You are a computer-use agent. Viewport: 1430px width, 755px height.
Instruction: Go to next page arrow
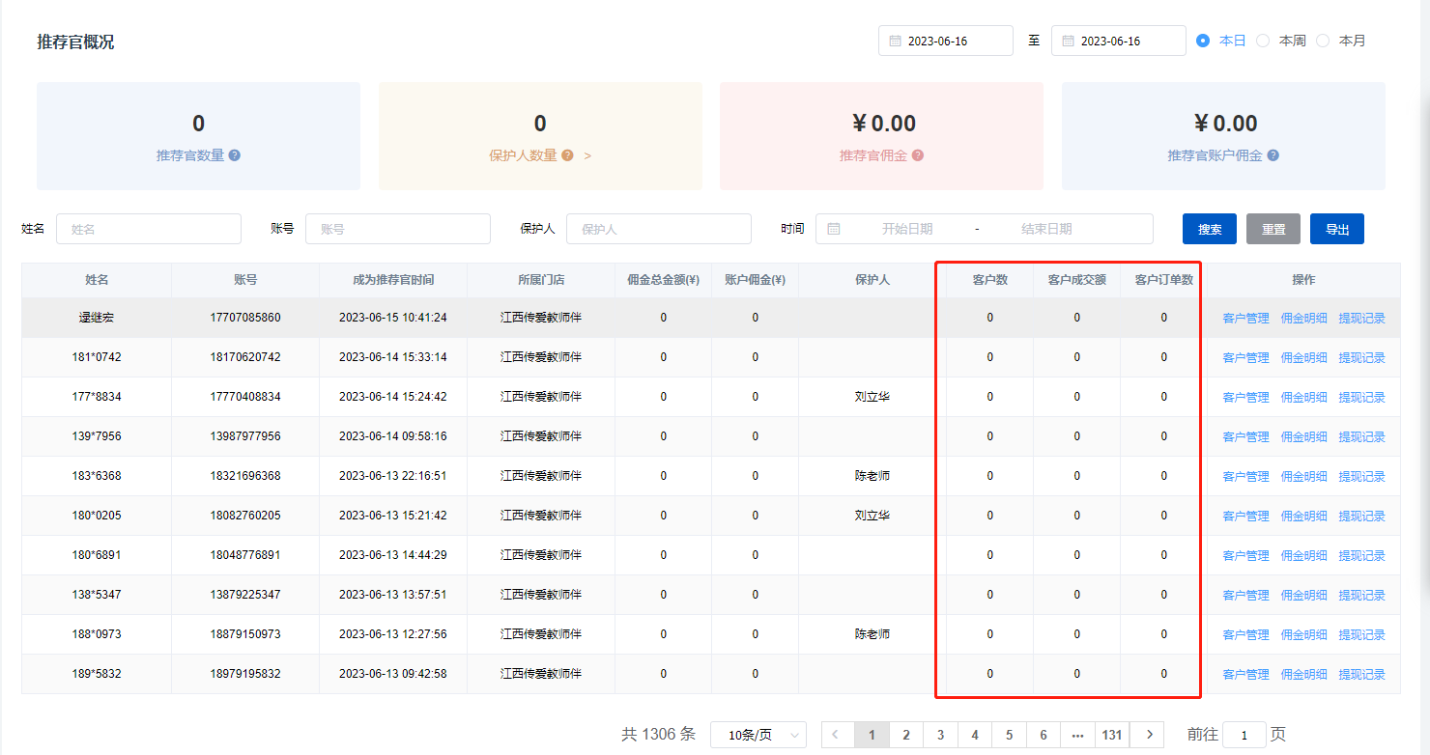(1148, 735)
